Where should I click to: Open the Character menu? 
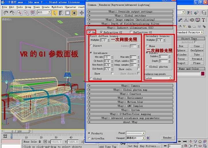pyautogui.click(x=70, y=7)
